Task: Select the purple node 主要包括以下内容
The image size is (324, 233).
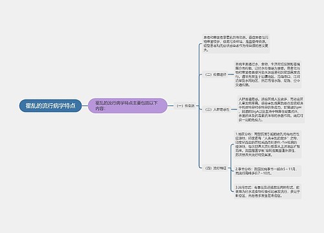Action: (x=128, y=105)
